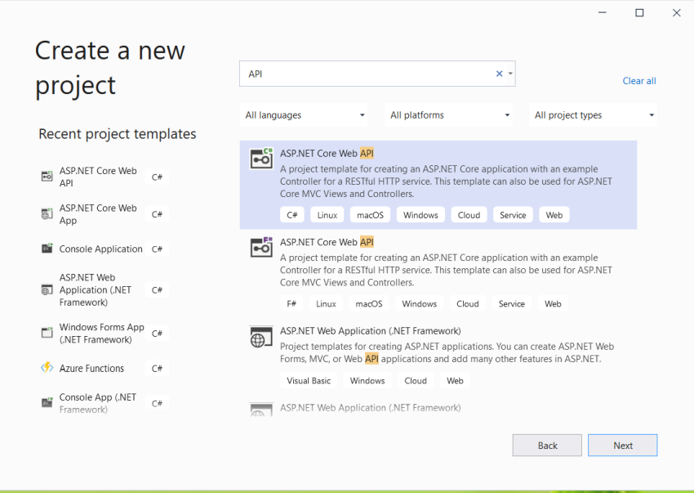Select the globe icon for ASP.NET Web Application

tap(261, 337)
